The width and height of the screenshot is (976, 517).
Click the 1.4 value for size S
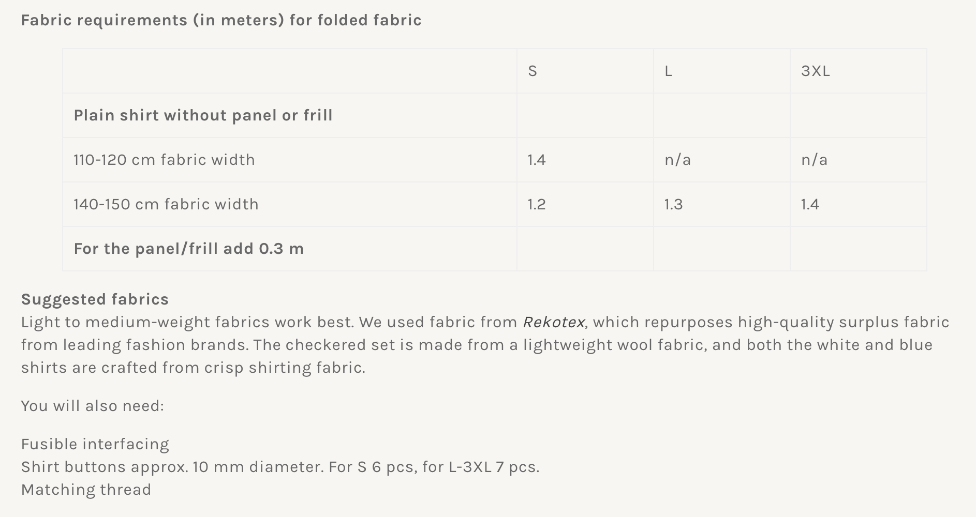click(537, 160)
